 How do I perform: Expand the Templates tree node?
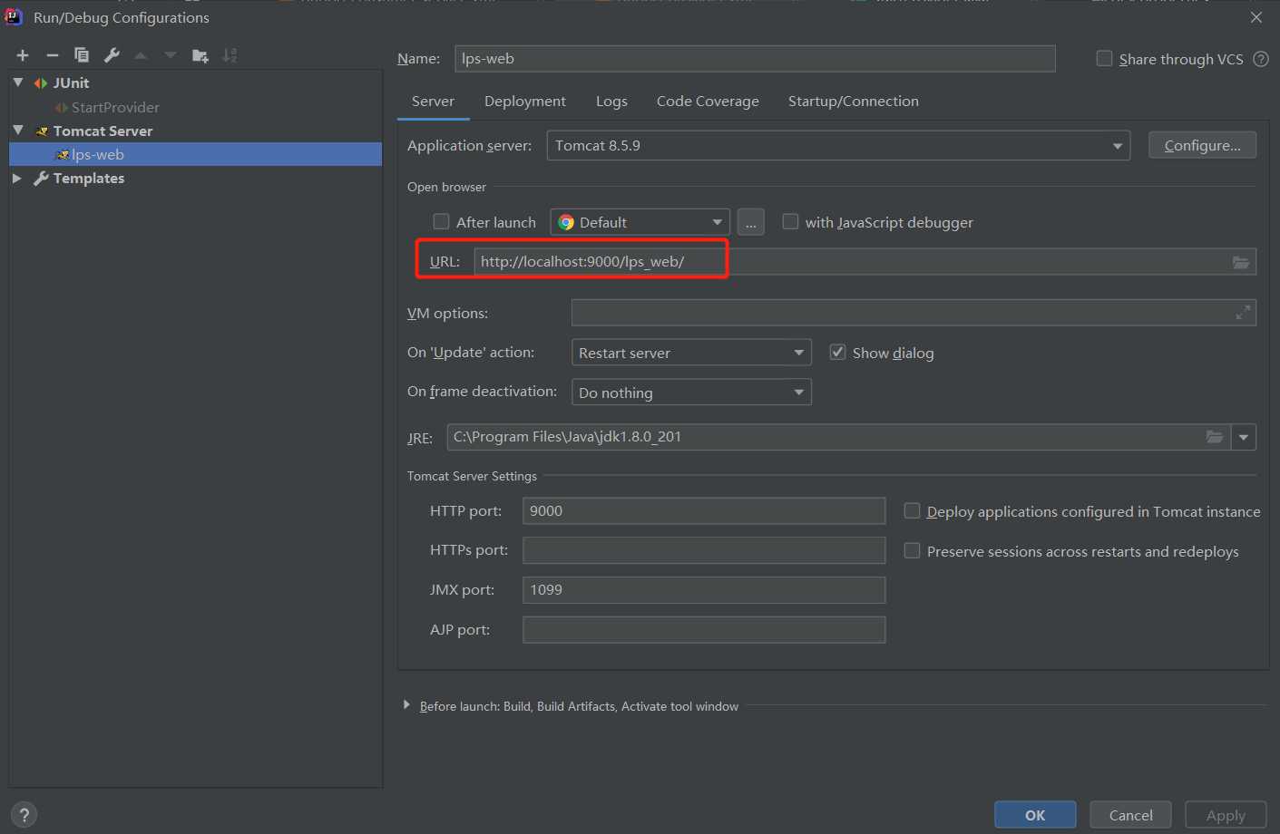17,179
